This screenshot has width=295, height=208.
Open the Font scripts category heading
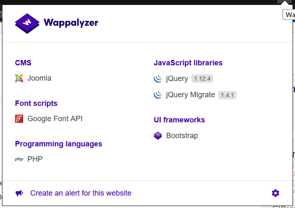(36, 103)
